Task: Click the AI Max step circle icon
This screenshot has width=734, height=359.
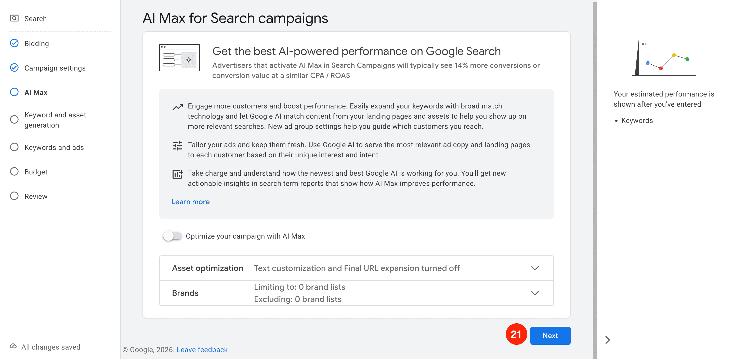Action: (x=14, y=92)
